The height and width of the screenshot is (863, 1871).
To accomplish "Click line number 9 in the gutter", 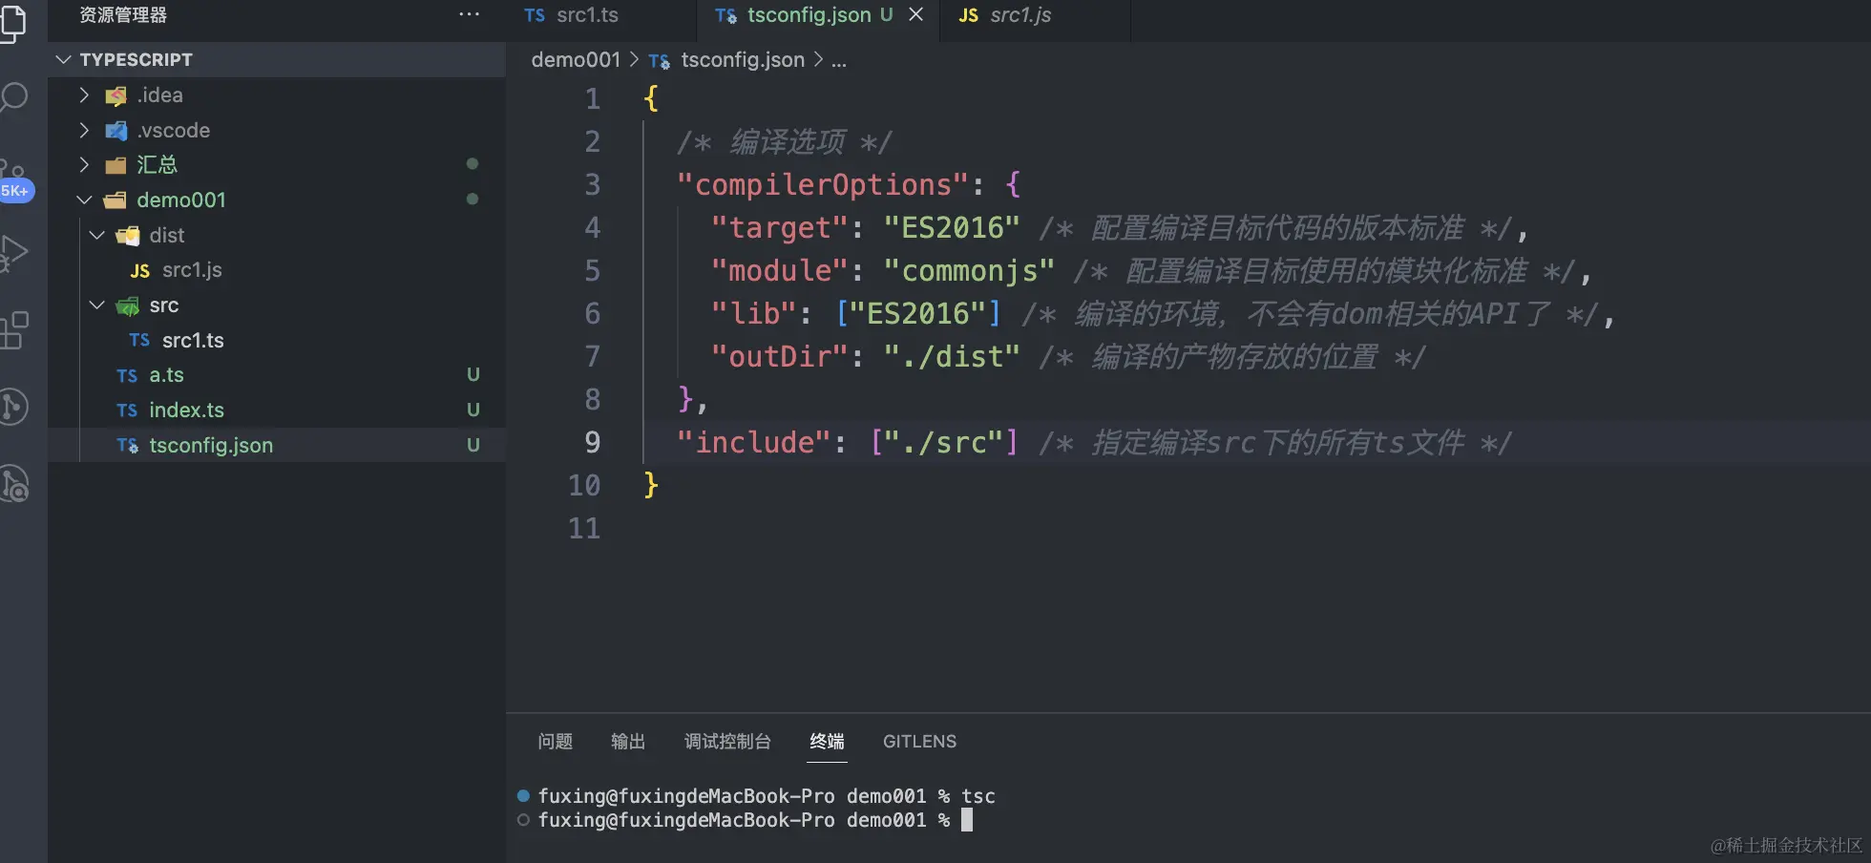I will pos(593,443).
